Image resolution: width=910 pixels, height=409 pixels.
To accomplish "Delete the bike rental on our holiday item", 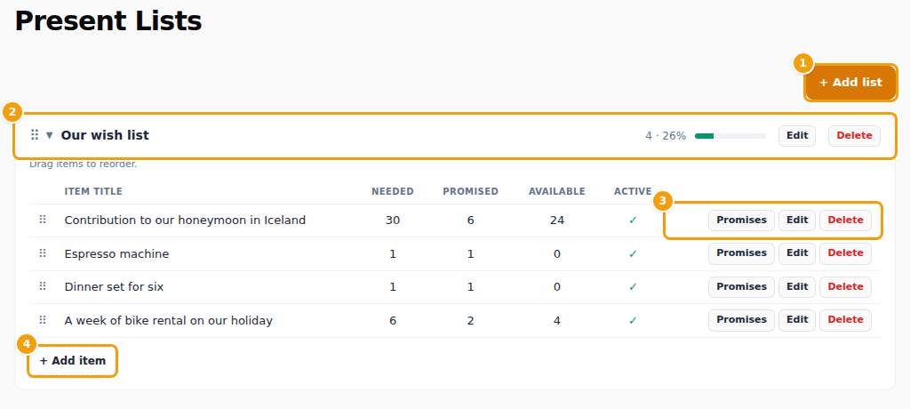I will [845, 320].
